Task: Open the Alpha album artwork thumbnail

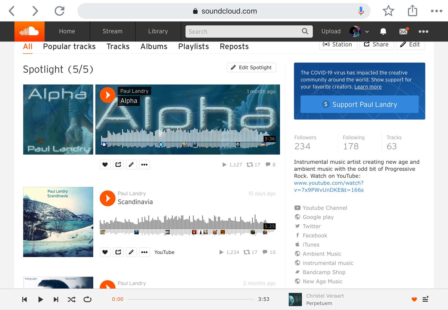Action: pyautogui.click(x=58, y=120)
